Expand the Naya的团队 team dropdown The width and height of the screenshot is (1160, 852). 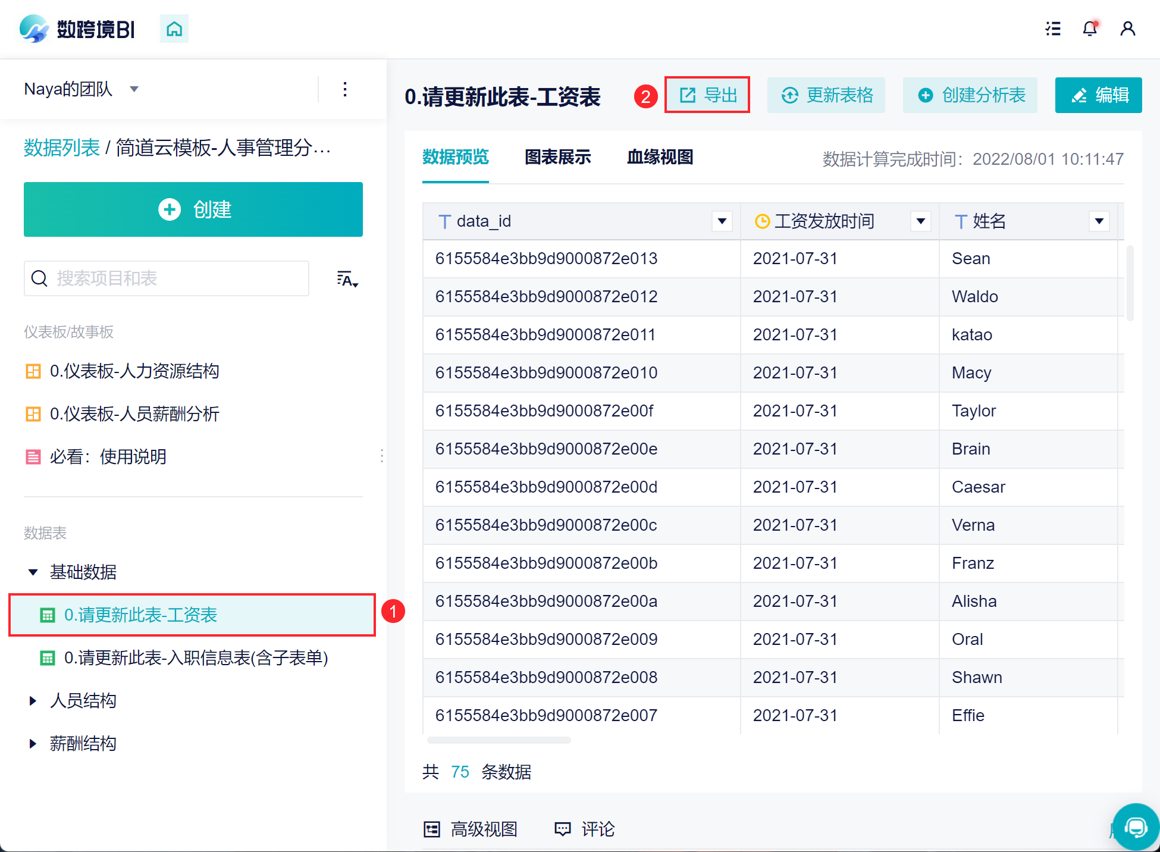click(134, 89)
